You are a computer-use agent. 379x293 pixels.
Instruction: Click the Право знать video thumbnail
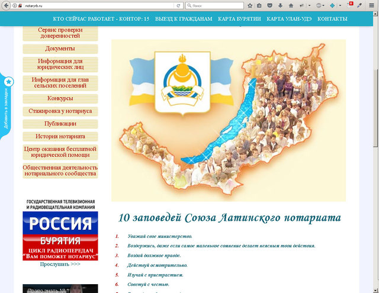click(60, 289)
